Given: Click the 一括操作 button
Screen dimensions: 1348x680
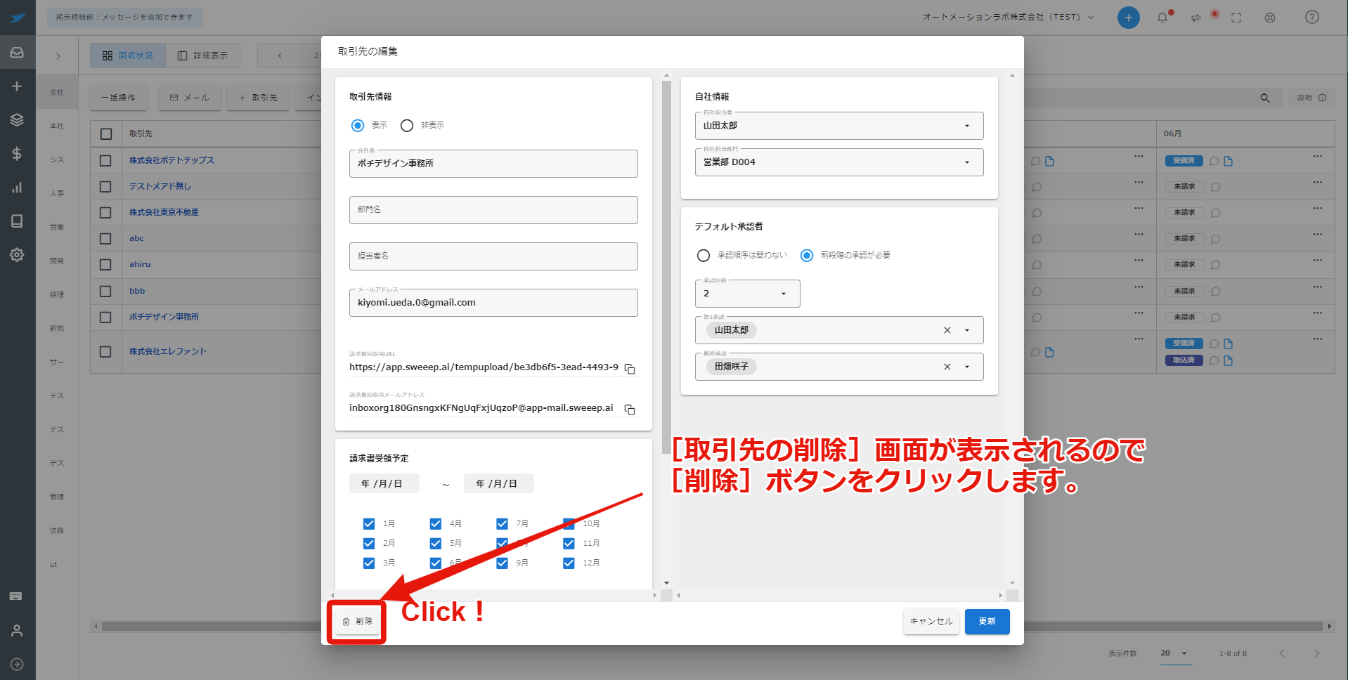Looking at the screenshot, I should [119, 98].
